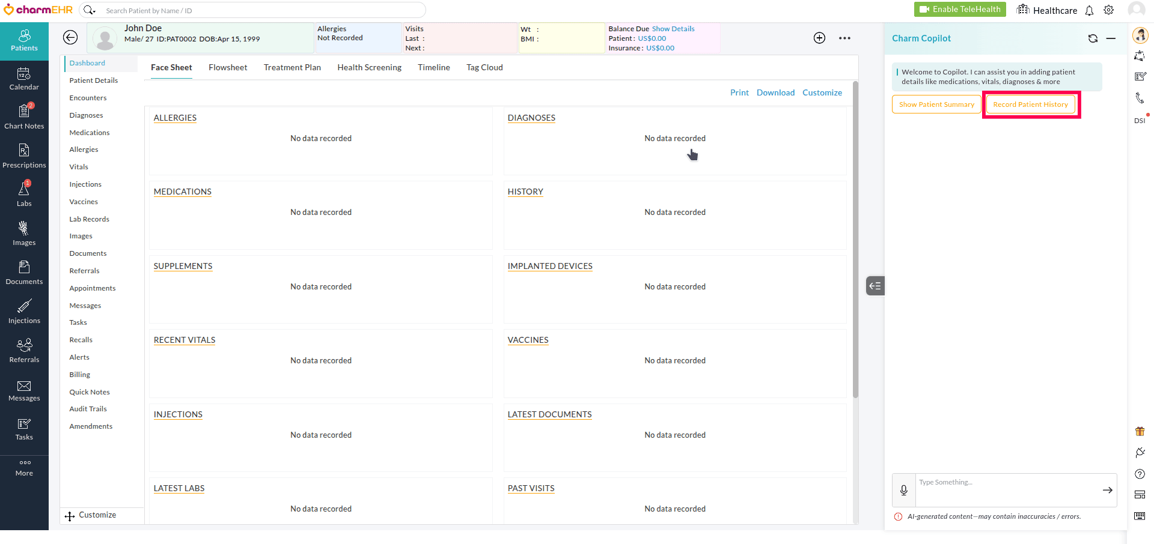
Task: Open Patient Details in patient menu
Action: pyautogui.click(x=93, y=80)
